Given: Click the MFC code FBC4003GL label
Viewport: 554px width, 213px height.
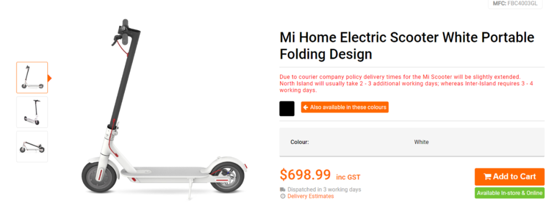Looking at the screenshot, I should click(x=515, y=3).
